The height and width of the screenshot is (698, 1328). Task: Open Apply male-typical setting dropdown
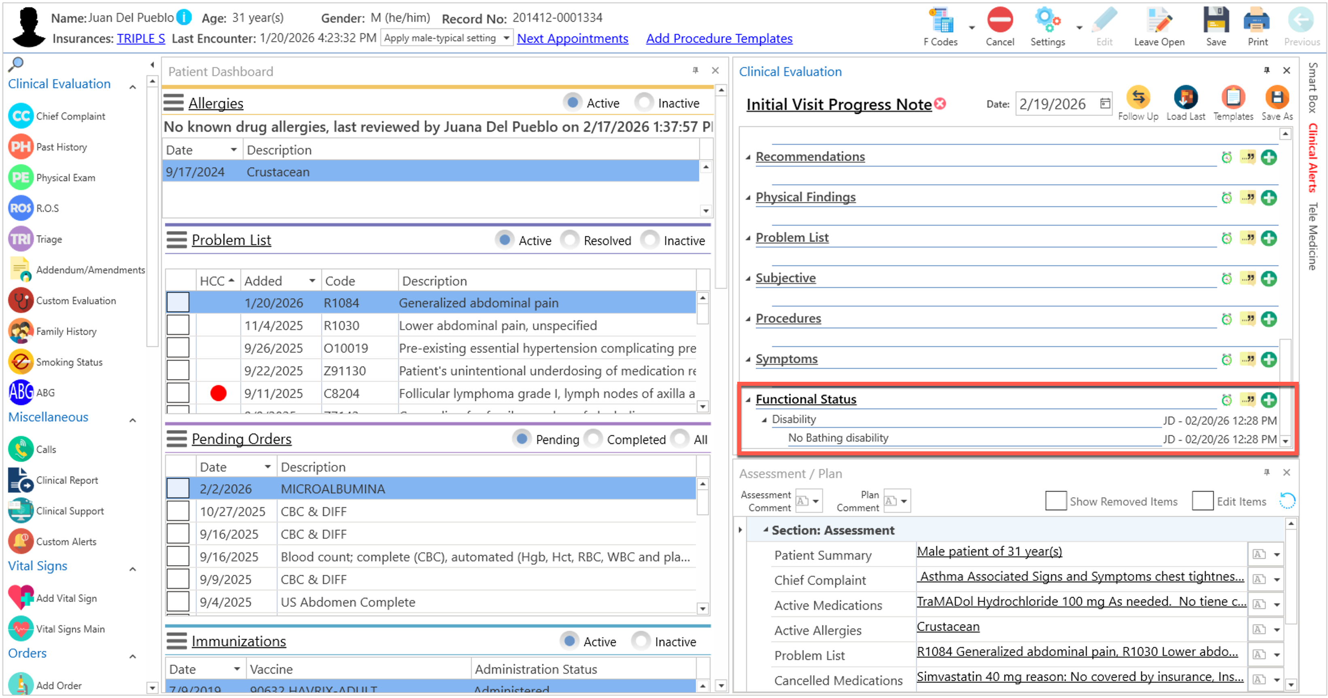pos(506,38)
